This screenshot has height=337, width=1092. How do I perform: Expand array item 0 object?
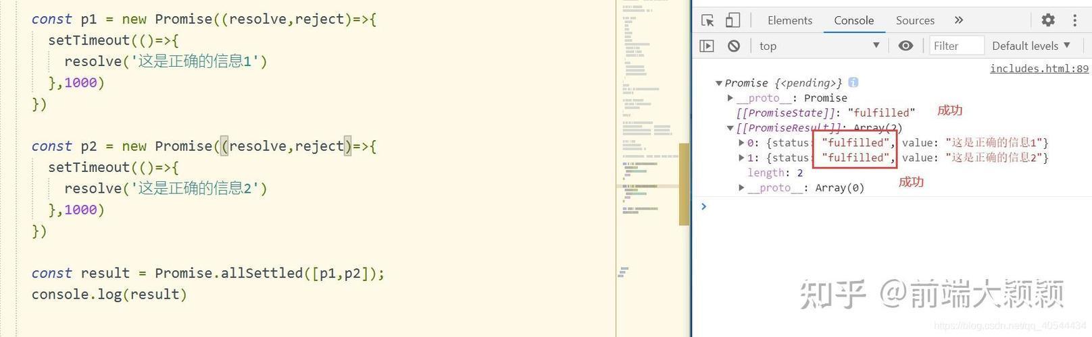pyautogui.click(x=741, y=143)
